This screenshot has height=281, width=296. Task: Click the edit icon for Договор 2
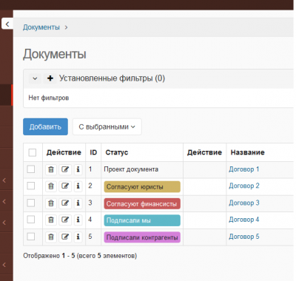click(x=65, y=186)
